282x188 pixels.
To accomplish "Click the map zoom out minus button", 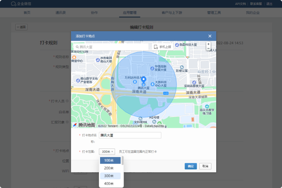I will tap(208, 49).
